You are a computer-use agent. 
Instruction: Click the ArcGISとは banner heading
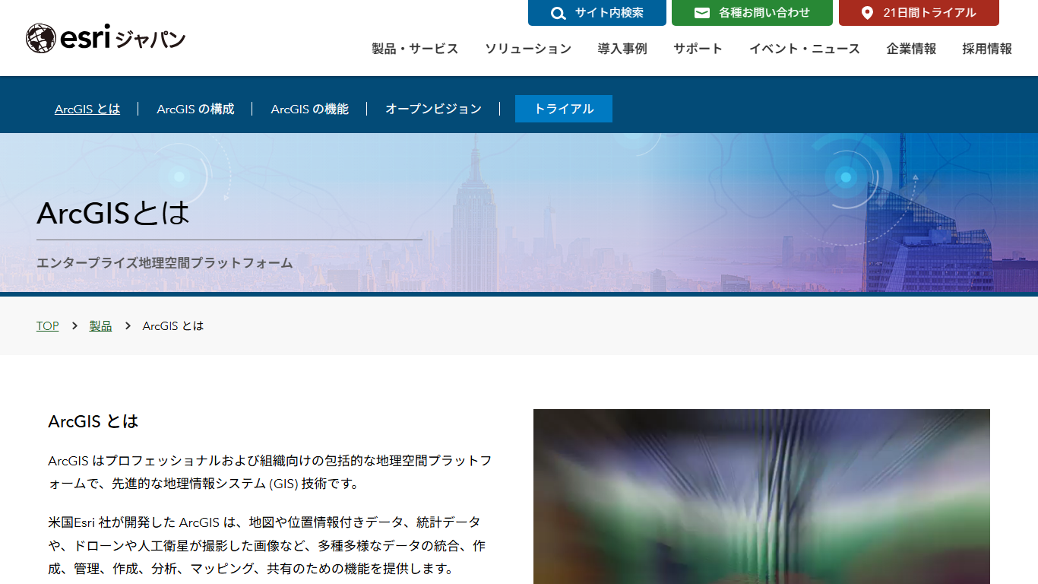pyautogui.click(x=113, y=213)
